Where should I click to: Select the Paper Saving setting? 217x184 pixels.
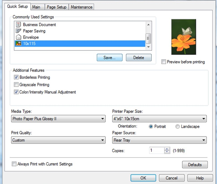click(x=80, y=31)
